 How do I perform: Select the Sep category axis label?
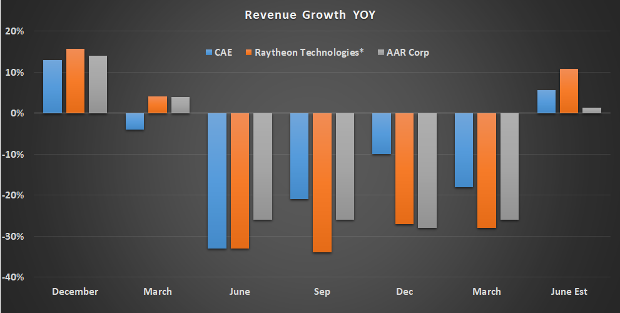point(322,292)
